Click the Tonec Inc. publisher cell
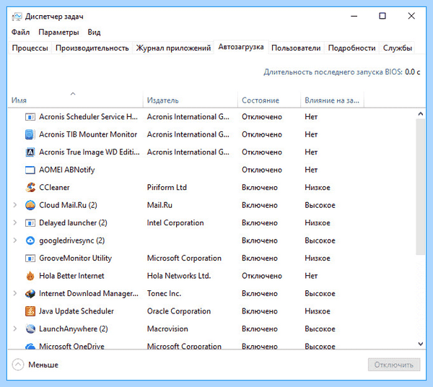The height and width of the screenshot is (387, 433). [164, 294]
